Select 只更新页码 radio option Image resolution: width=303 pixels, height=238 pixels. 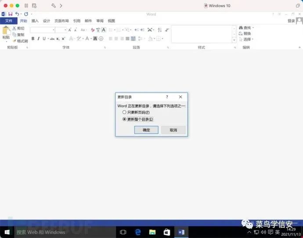click(124, 112)
